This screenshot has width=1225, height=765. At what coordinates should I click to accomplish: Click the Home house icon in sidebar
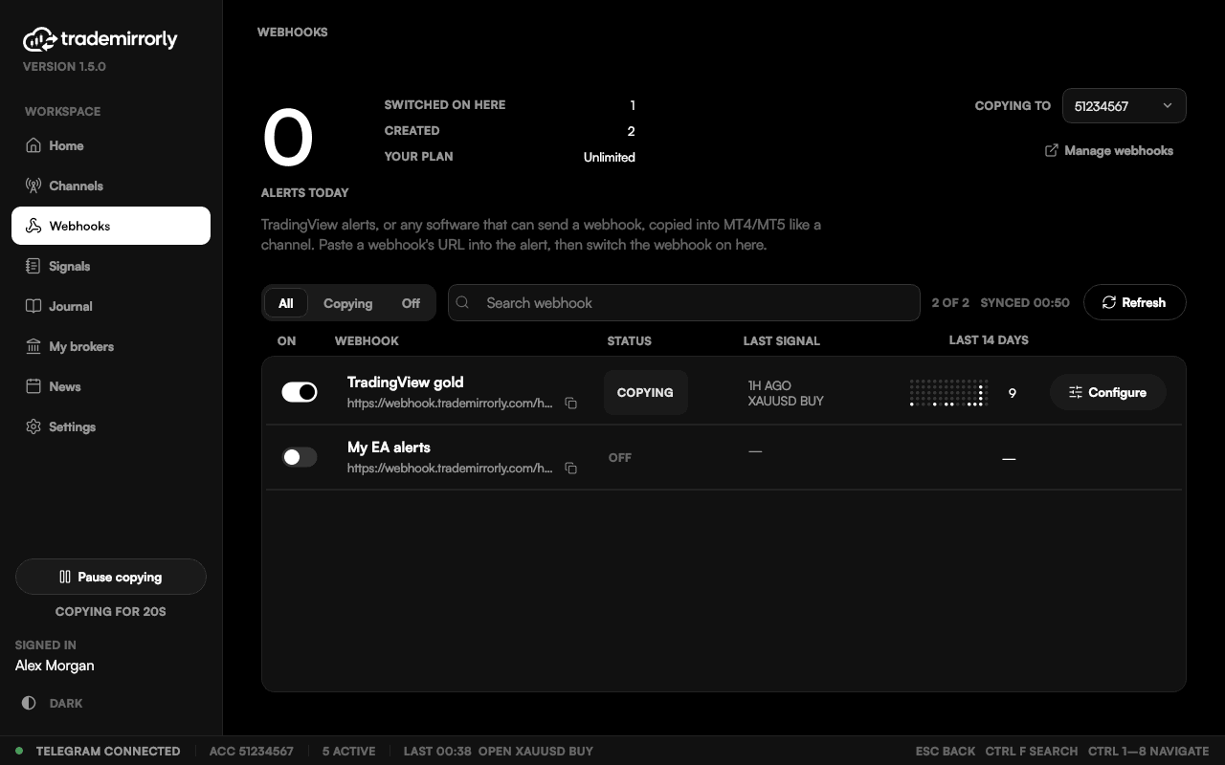click(33, 145)
